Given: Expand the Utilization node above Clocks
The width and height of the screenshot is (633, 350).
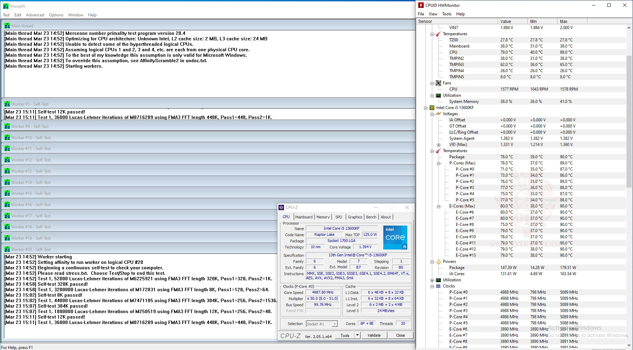Looking at the screenshot, I should click(x=432, y=280).
